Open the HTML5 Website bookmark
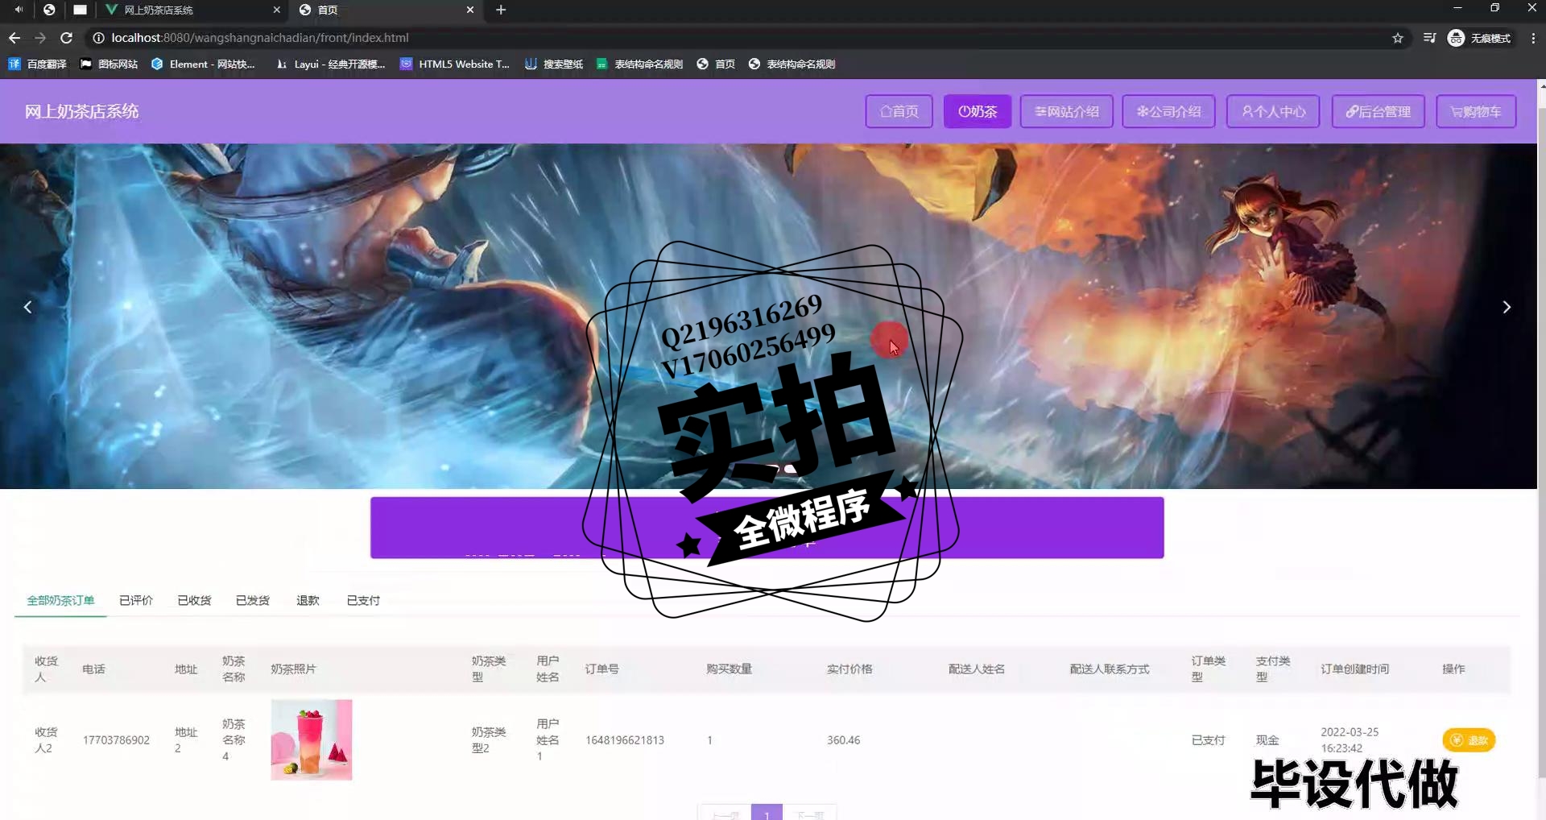 (x=455, y=64)
